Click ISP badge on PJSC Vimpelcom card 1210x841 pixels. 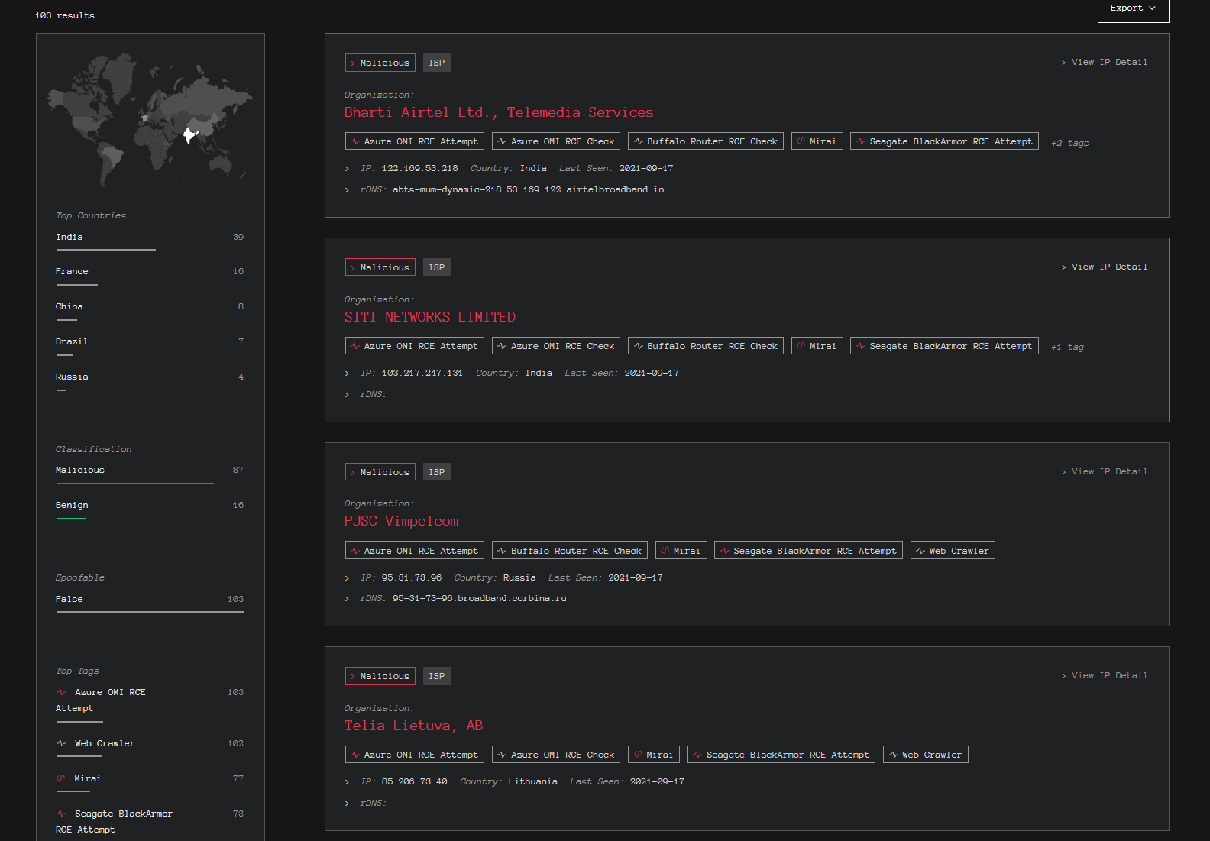pyautogui.click(x=437, y=472)
